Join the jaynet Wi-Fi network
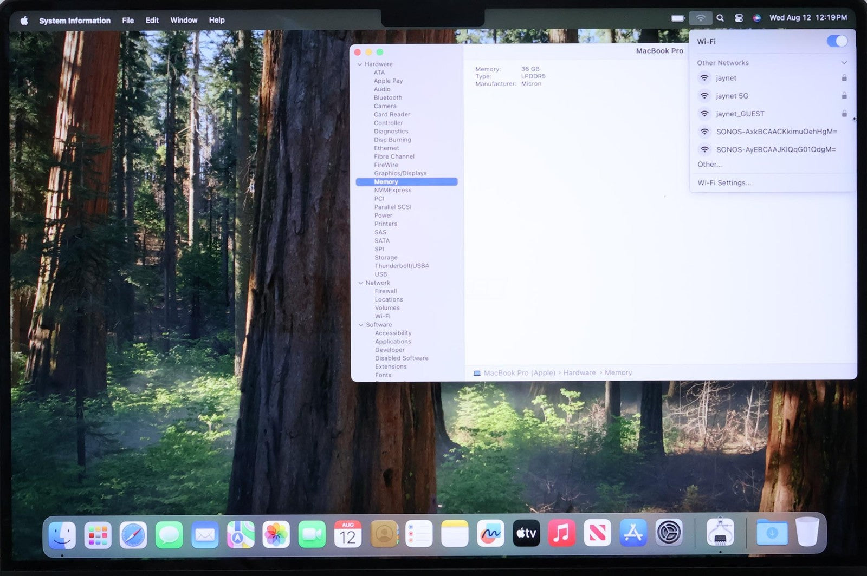Image resolution: width=867 pixels, height=576 pixels. (x=772, y=78)
